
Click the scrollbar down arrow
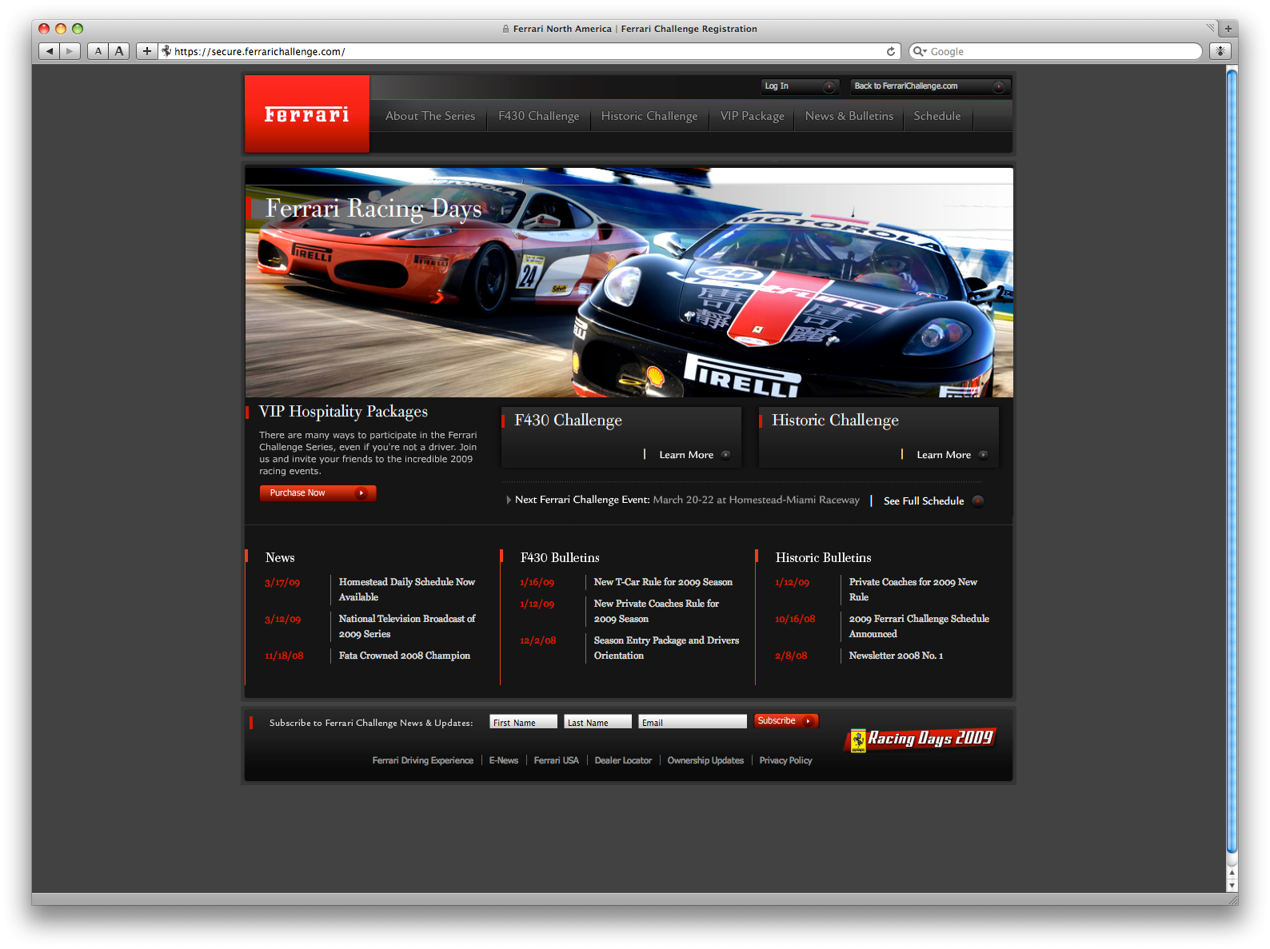1232,886
